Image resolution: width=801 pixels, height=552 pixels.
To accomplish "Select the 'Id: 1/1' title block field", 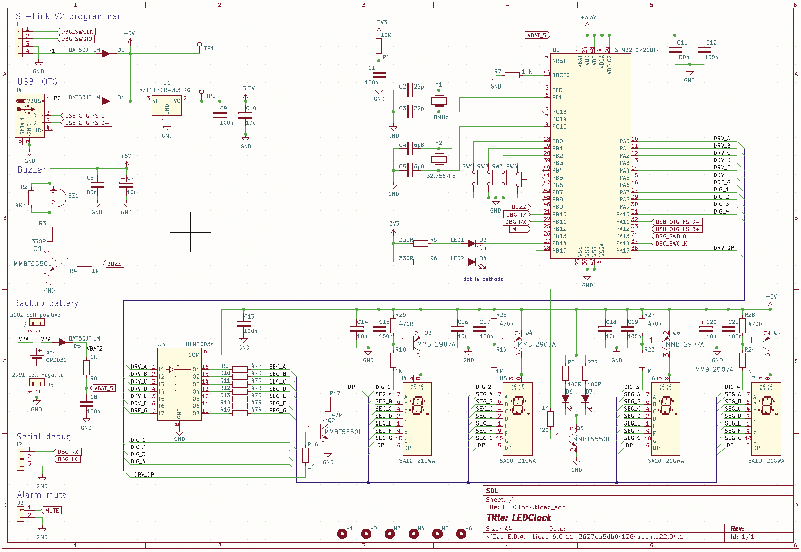I will 742,537.
